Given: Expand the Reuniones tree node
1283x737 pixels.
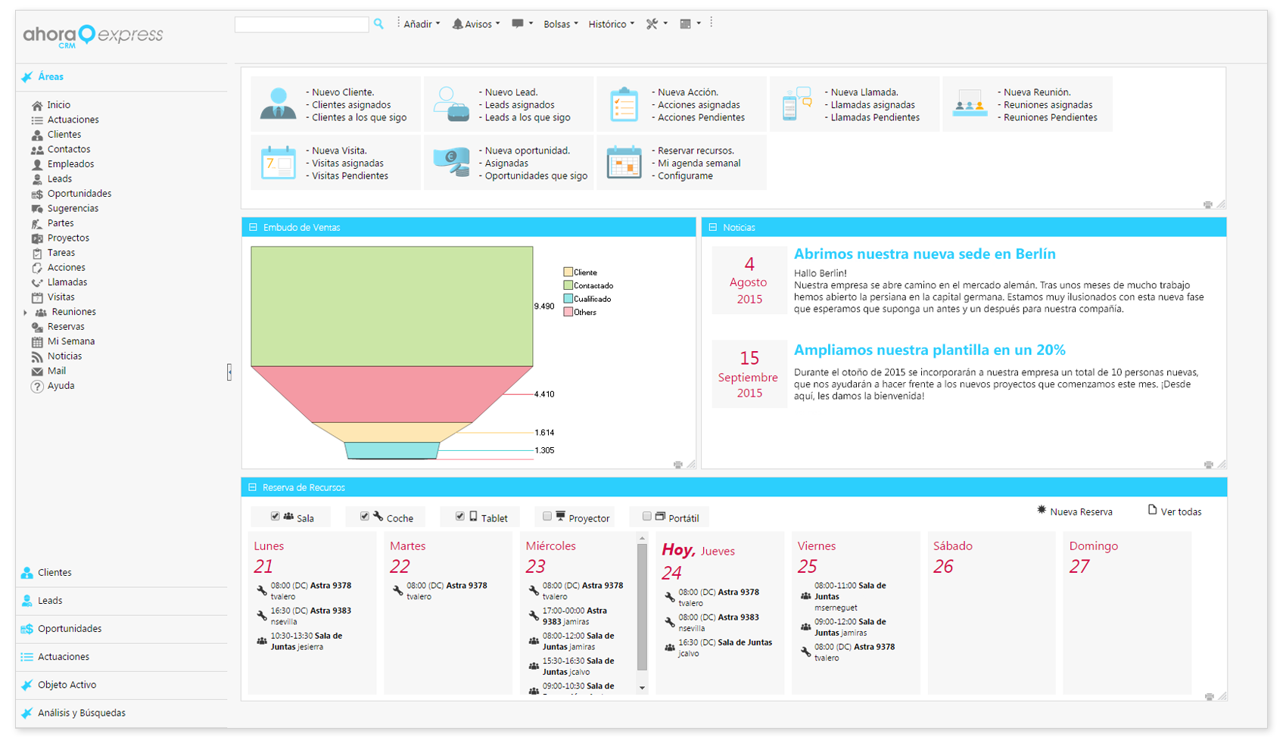Looking at the screenshot, I should (x=25, y=313).
